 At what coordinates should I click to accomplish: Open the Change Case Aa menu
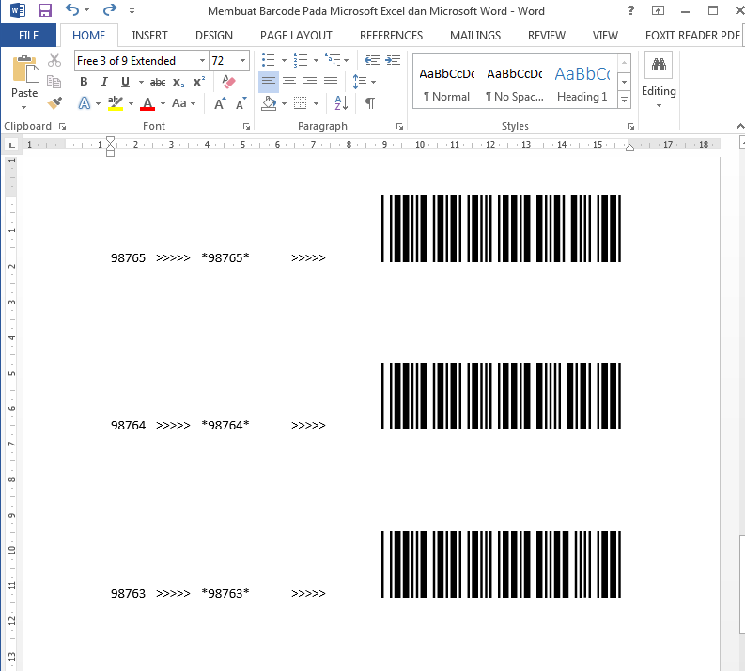(183, 103)
